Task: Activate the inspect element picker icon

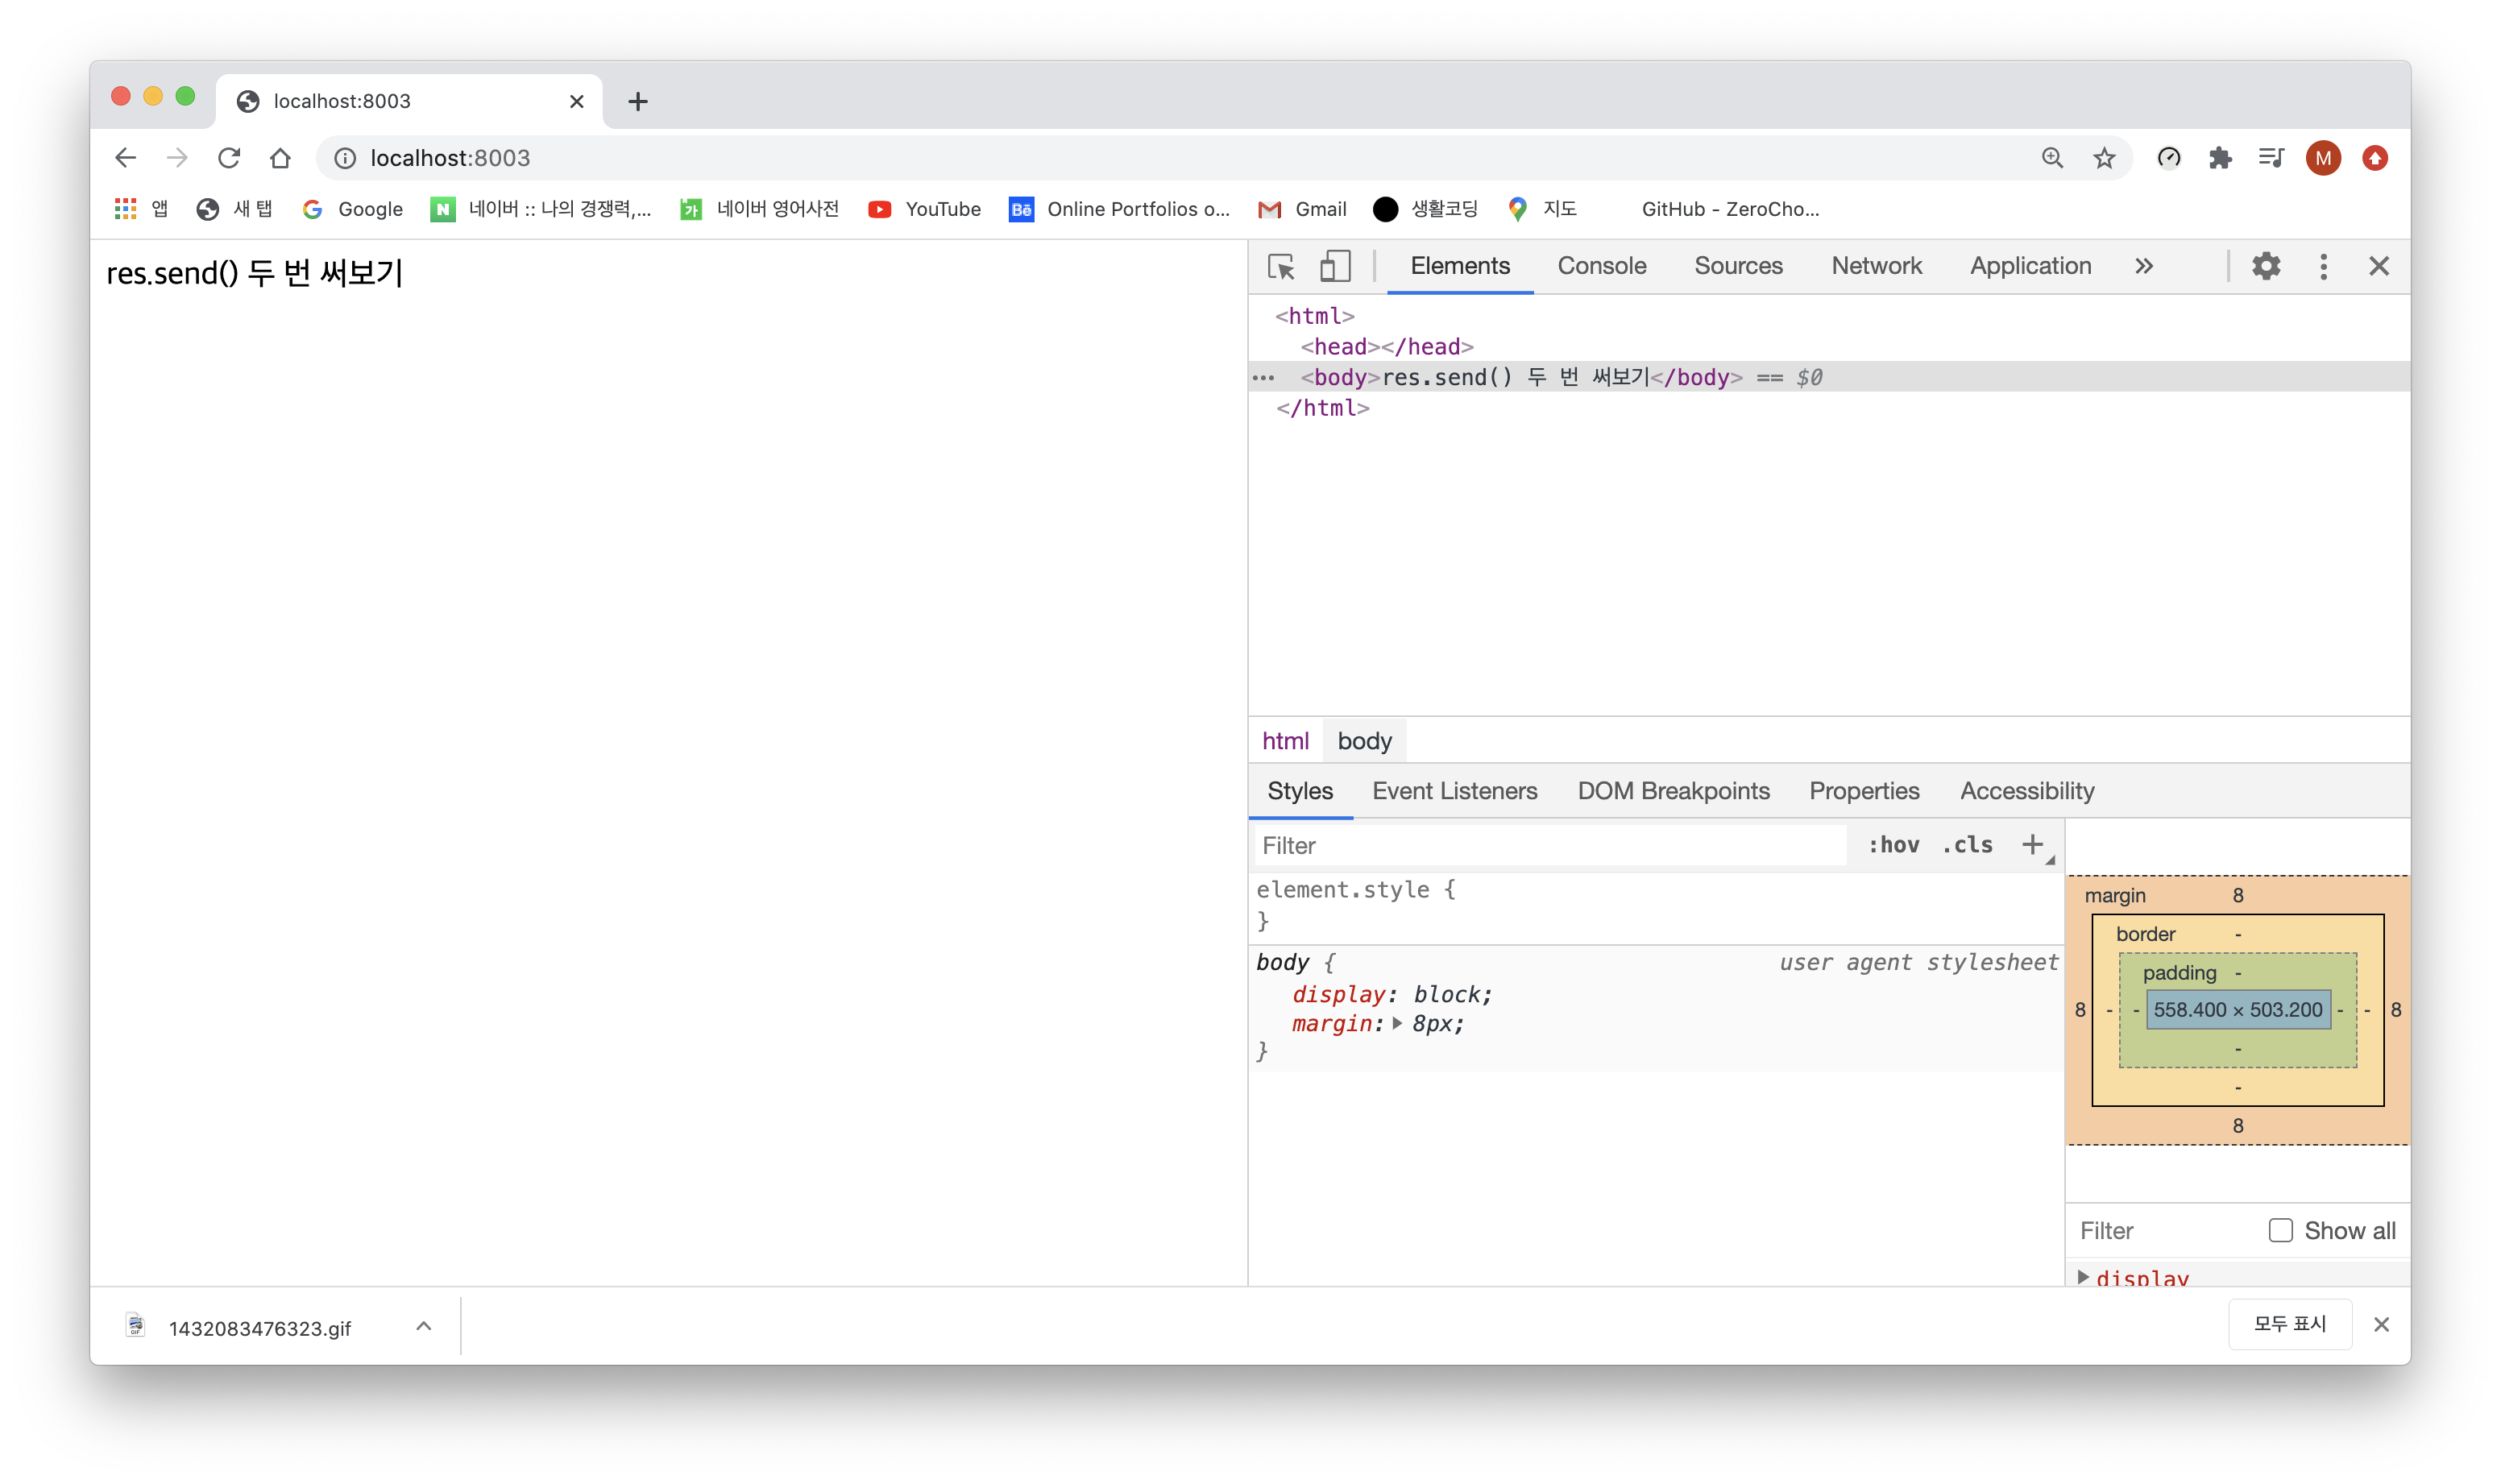Action: point(1281,266)
